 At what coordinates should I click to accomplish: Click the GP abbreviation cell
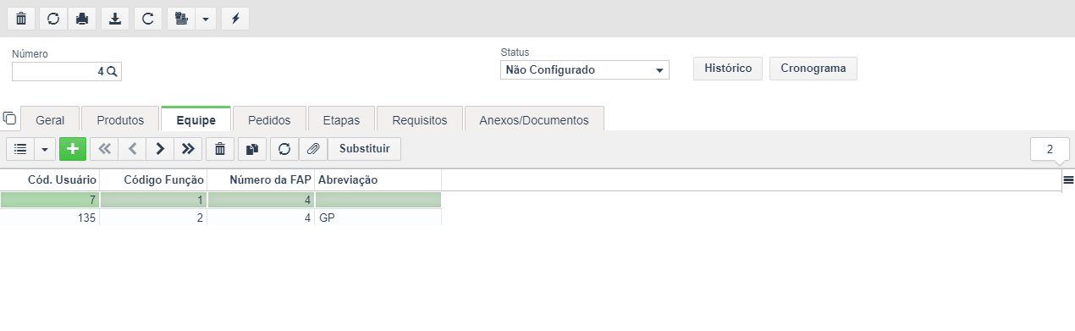click(378, 217)
